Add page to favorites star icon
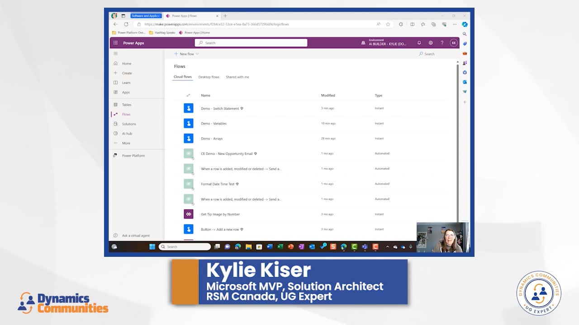The height and width of the screenshot is (325, 579). tap(388, 24)
